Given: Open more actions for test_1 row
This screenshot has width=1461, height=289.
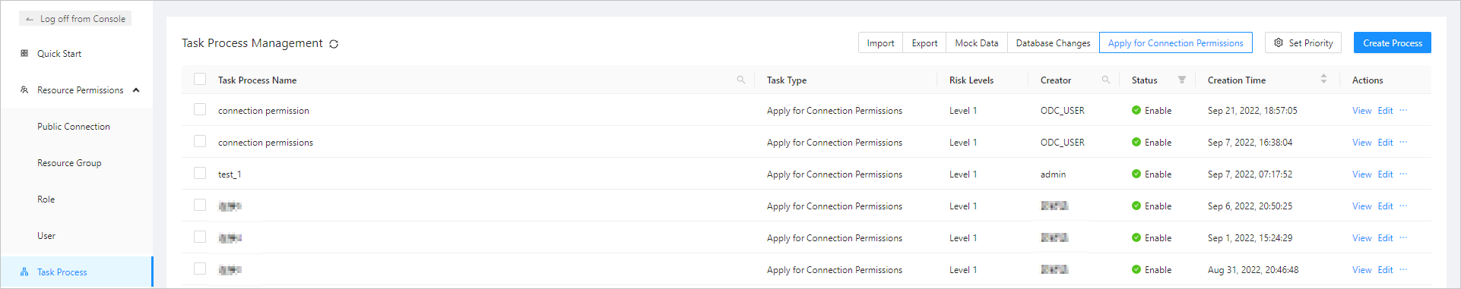Looking at the screenshot, I should coord(1403,174).
